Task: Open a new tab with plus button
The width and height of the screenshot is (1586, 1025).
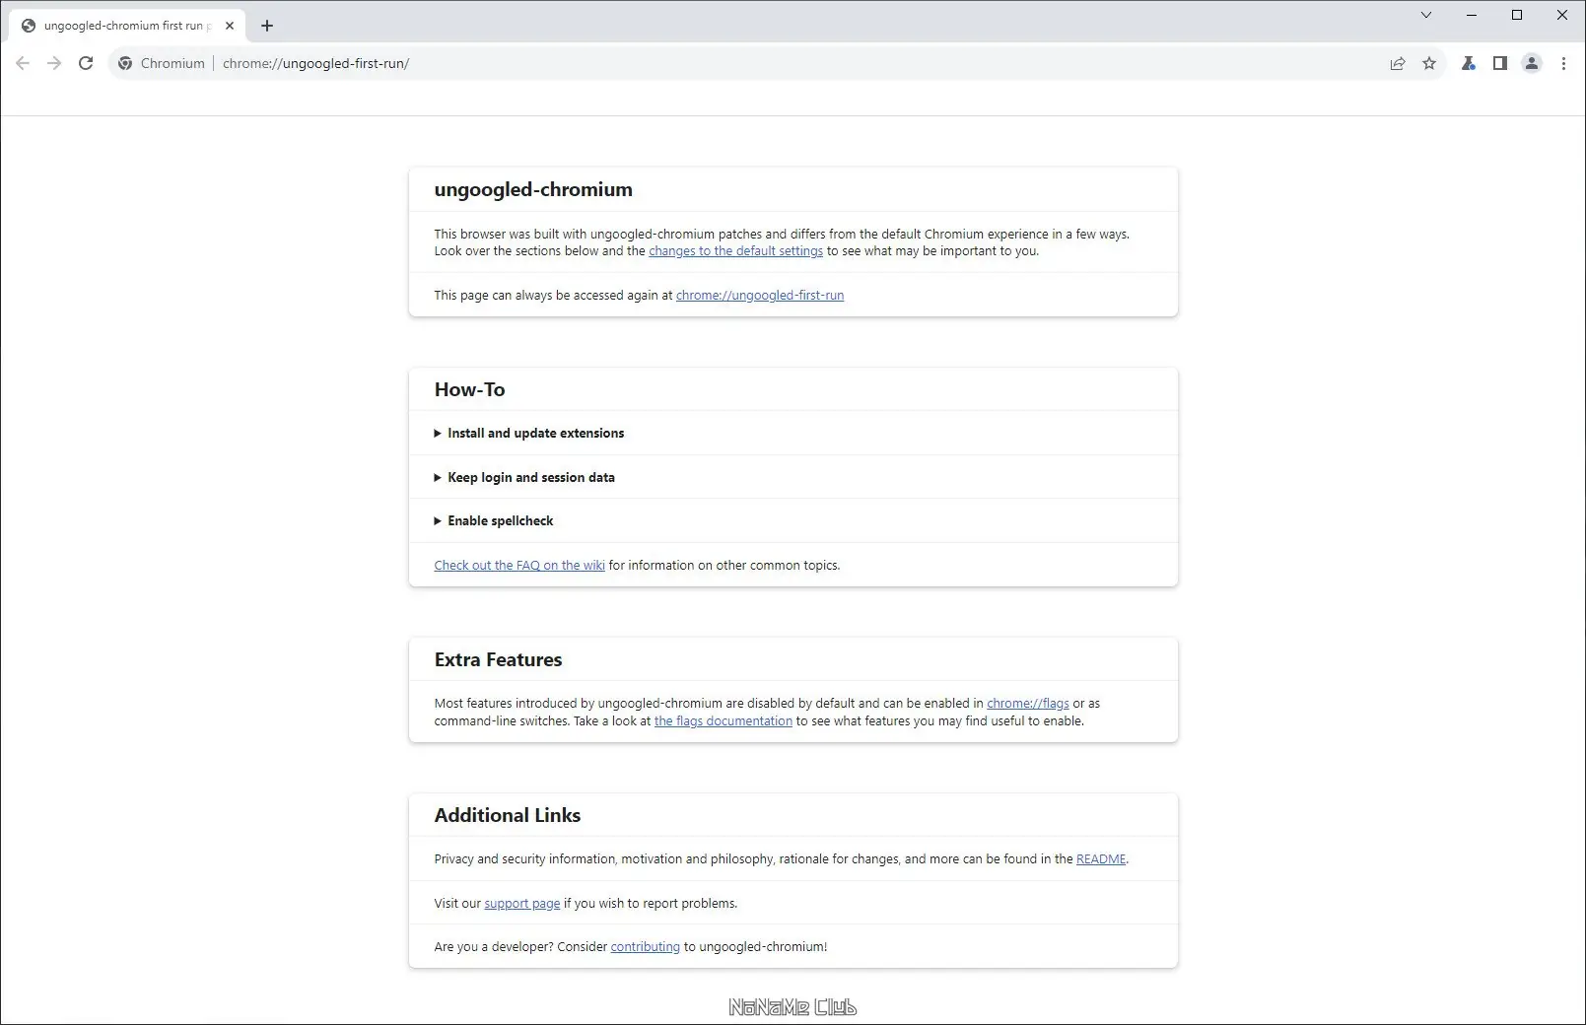Action: 267,26
